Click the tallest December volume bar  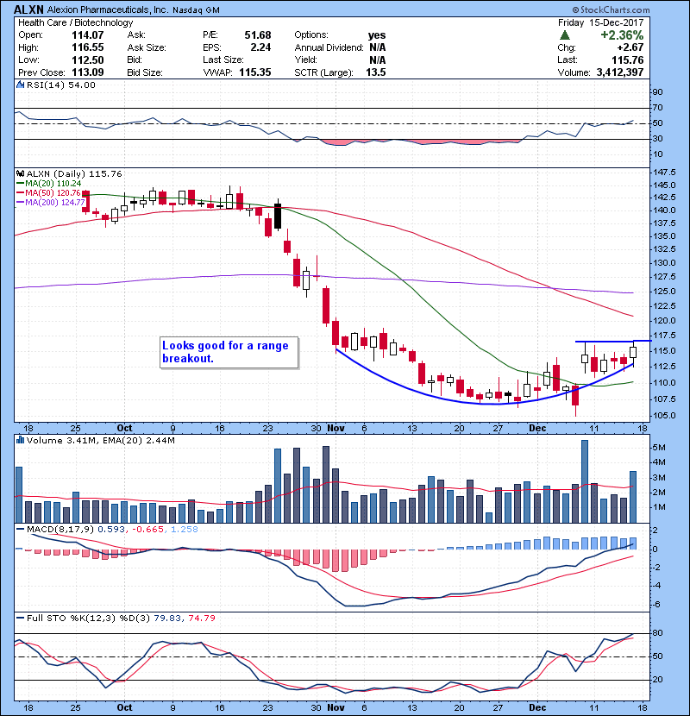[x=585, y=481]
